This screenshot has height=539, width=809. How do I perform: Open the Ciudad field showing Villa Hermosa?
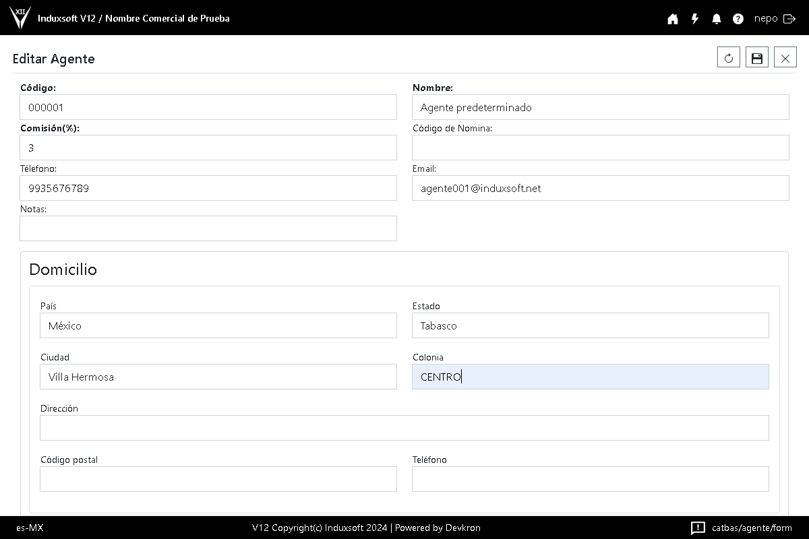(x=218, y=377)
